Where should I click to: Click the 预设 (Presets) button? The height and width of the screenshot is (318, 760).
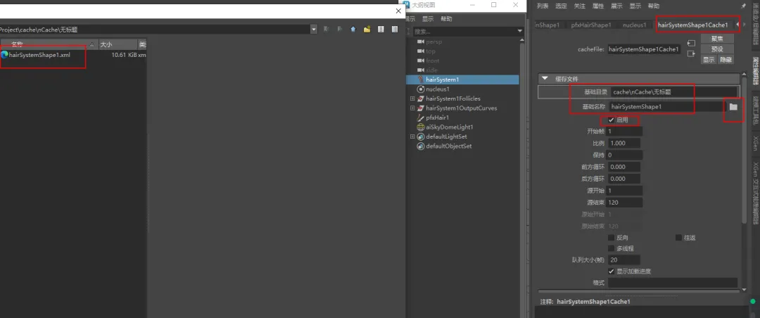[x=717, y=49]
